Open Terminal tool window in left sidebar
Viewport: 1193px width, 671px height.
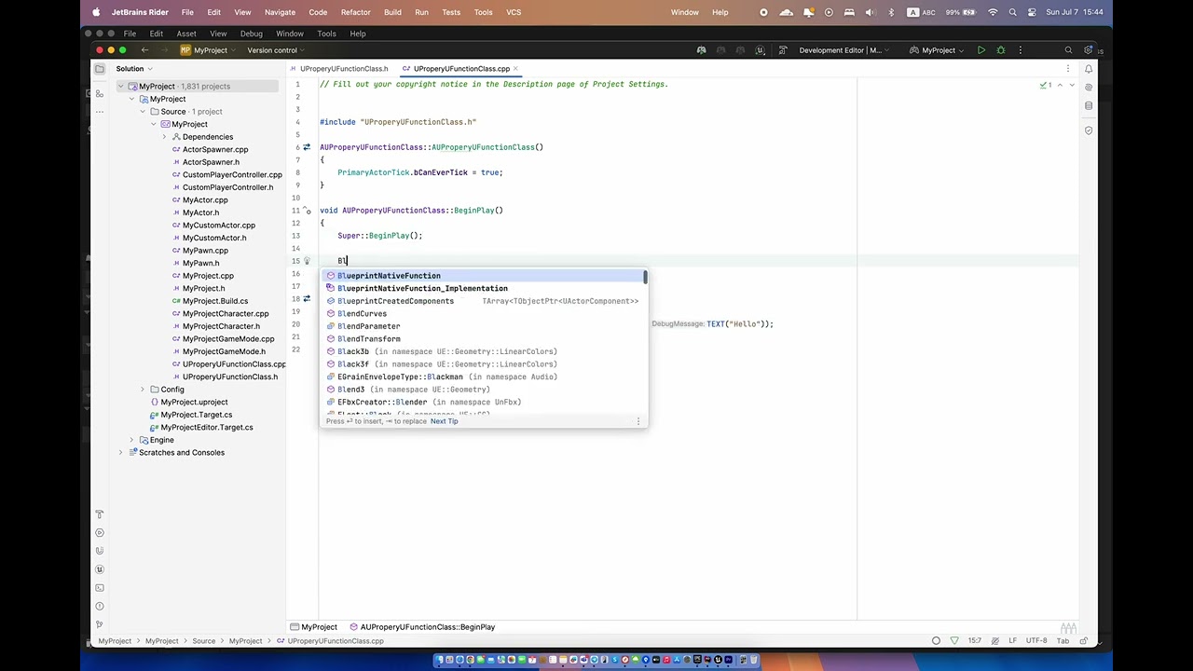click(x=100, y=588)
